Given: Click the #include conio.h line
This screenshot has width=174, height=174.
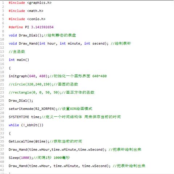Looking at the screenshot, I should pyautogui.click(x=27, y=19).
